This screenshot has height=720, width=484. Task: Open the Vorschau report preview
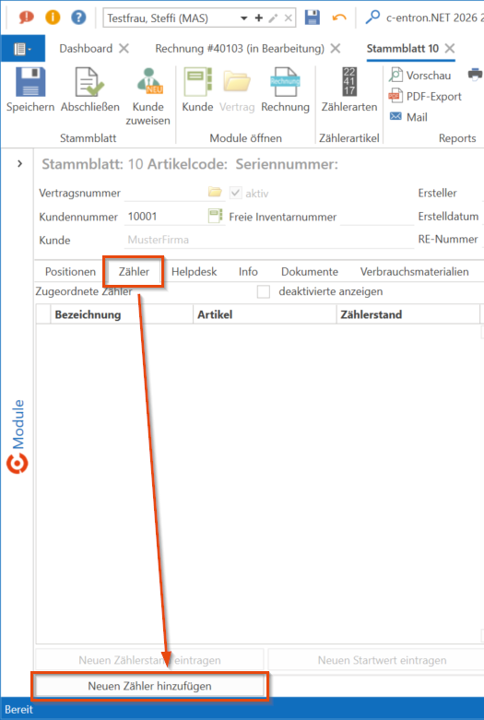(420, 76)
